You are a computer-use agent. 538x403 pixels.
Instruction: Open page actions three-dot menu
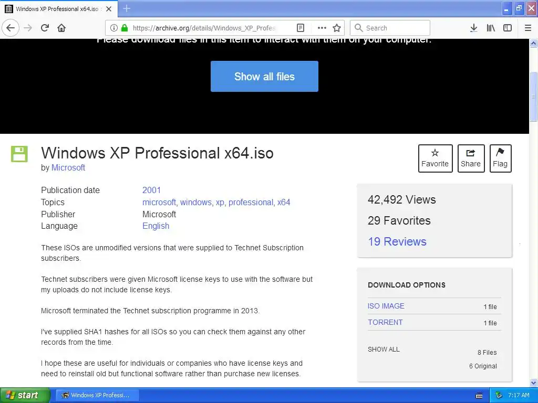point(322,28)
